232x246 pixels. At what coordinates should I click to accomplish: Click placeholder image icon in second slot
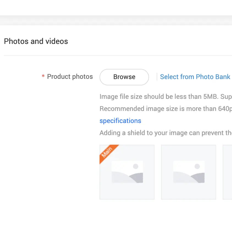[189, 172]
